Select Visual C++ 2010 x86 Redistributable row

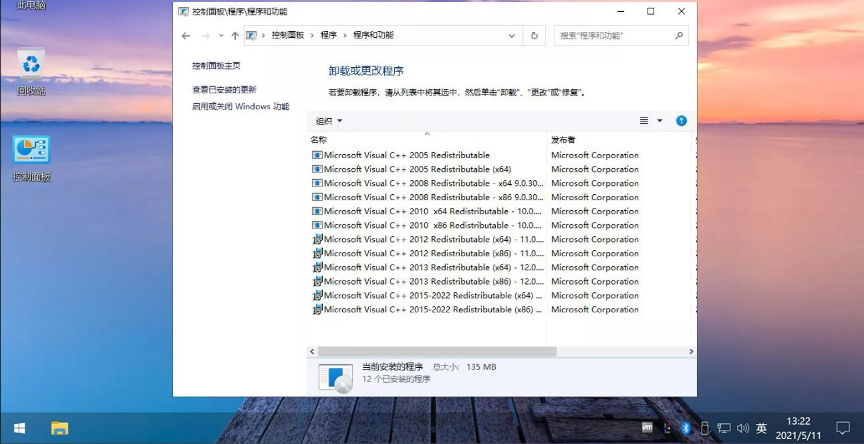point(427,226)
